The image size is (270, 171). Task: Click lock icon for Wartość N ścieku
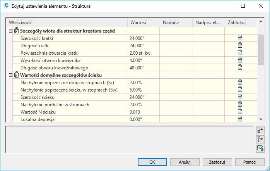(240, 112)
